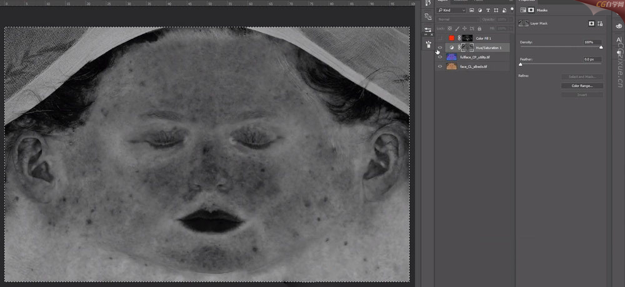
Task: Open the Color panel palette icon
Action: click(x=619, y=26)
